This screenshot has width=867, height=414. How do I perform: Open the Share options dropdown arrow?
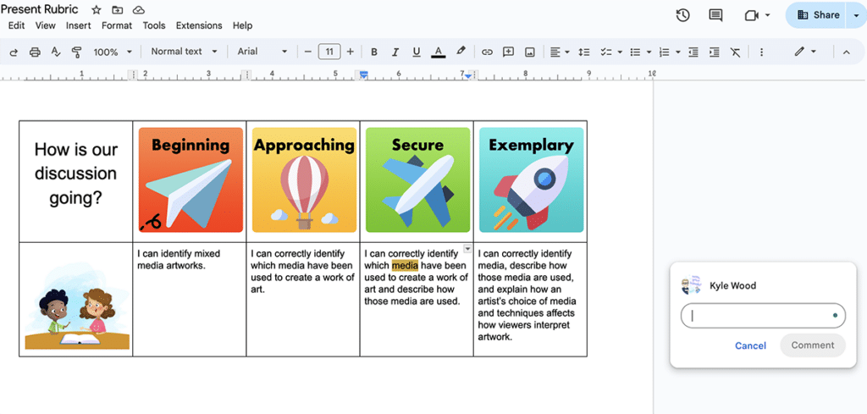point(855,15)
